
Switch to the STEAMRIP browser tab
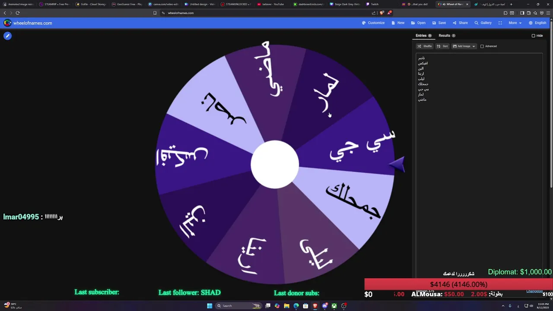point(54,4)
